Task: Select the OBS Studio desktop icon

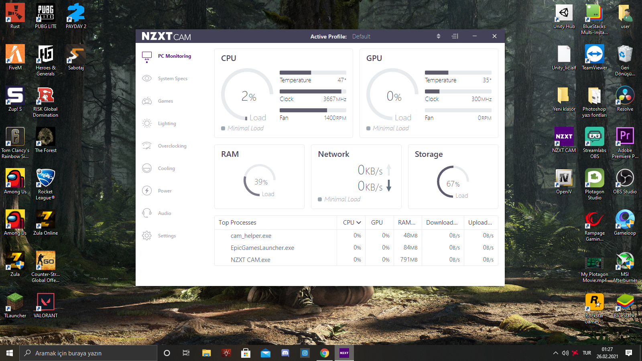Action: point(625,181)
